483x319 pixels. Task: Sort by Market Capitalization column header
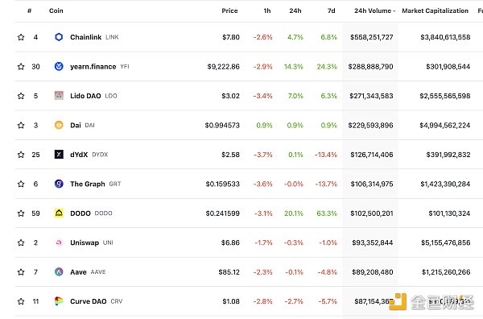[x=435, y=10]
